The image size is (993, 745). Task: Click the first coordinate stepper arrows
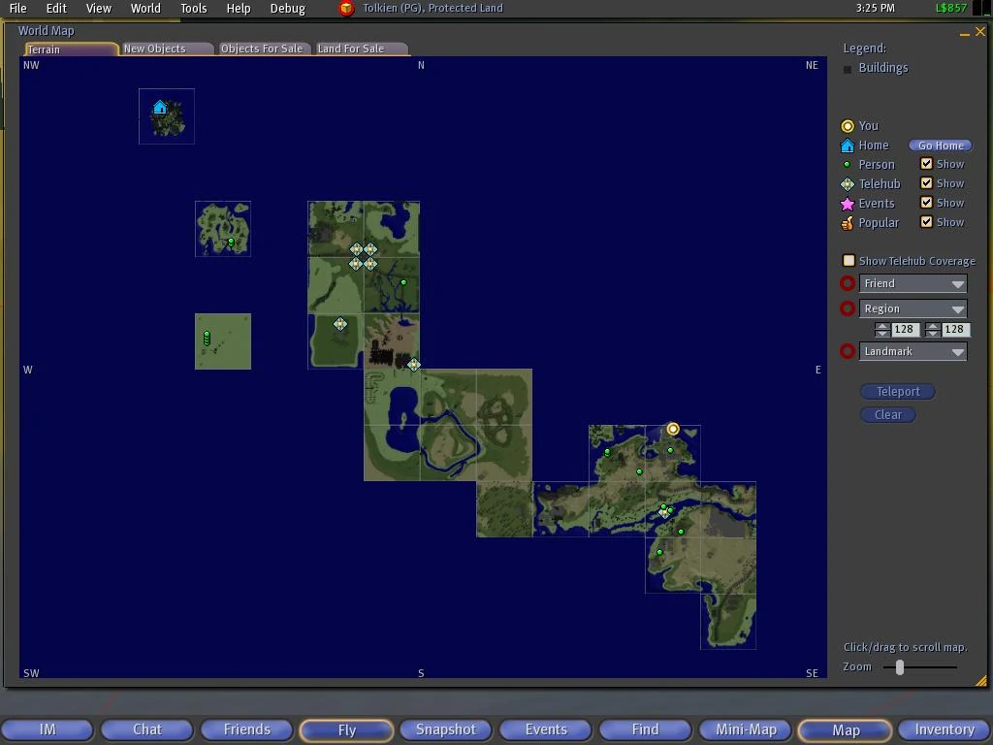click(882, 330)
